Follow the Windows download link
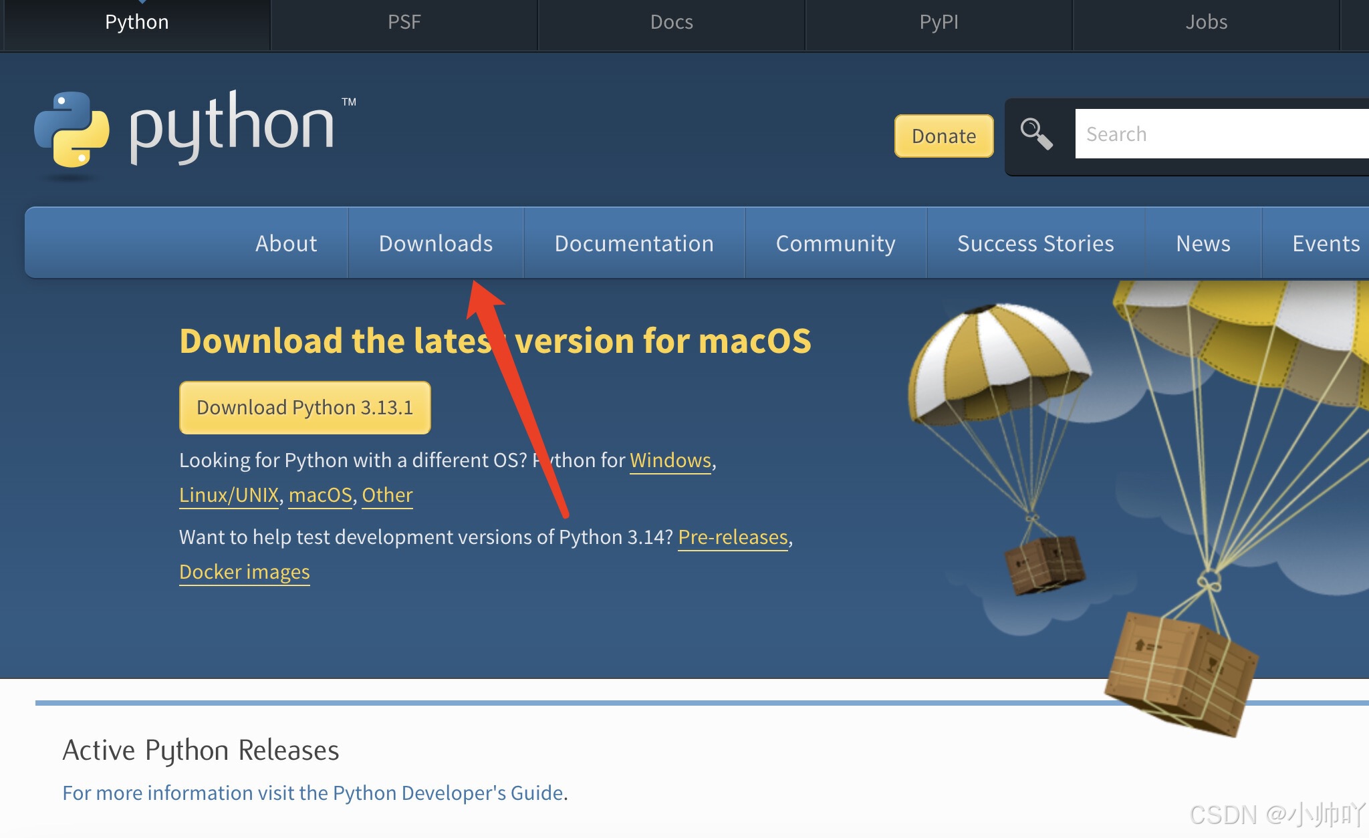The width and height of the screenshot is (1369, 838). pyautogui.click(x=670, y=460)
